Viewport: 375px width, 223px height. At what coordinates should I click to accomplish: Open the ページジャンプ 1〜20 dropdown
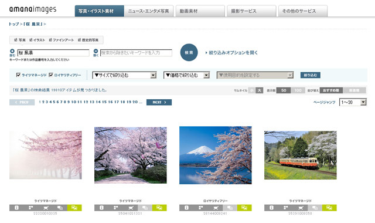coord(353,102)
